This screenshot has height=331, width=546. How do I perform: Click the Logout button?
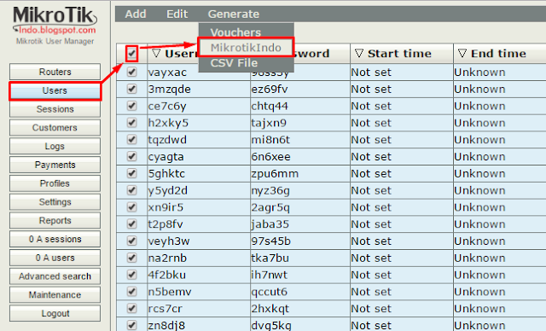pyautogui.click(x=55, y=313)
